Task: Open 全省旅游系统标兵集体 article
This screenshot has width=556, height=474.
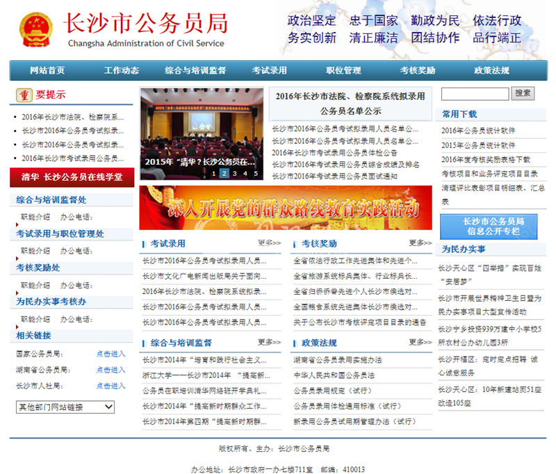Action: (x=355, y=276)
